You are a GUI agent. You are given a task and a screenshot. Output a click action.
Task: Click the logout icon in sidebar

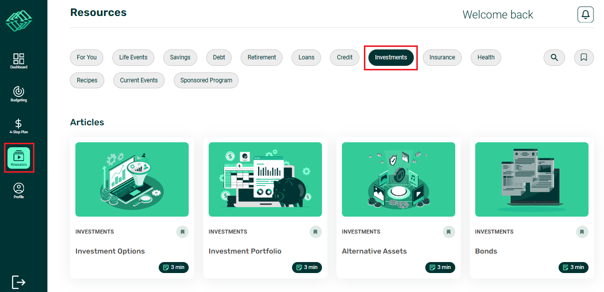point(18,282)
